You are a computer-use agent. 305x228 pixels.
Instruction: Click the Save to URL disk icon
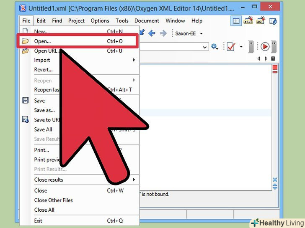[25, 119]
